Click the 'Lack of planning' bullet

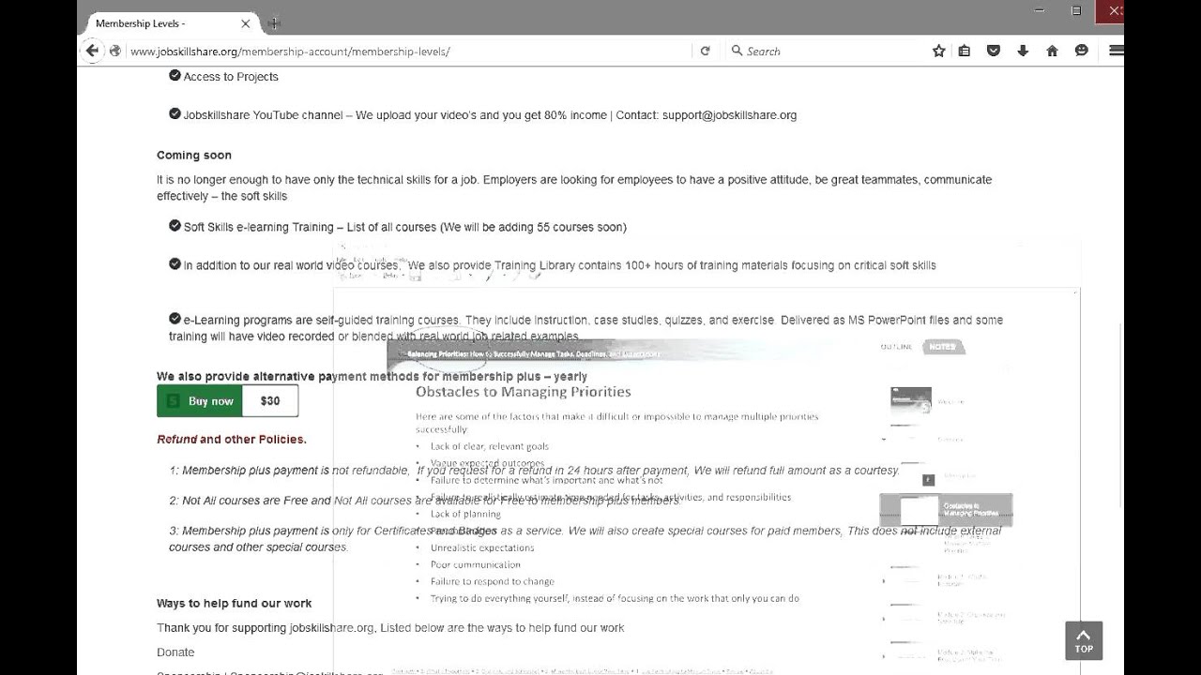tap(465, 514)
